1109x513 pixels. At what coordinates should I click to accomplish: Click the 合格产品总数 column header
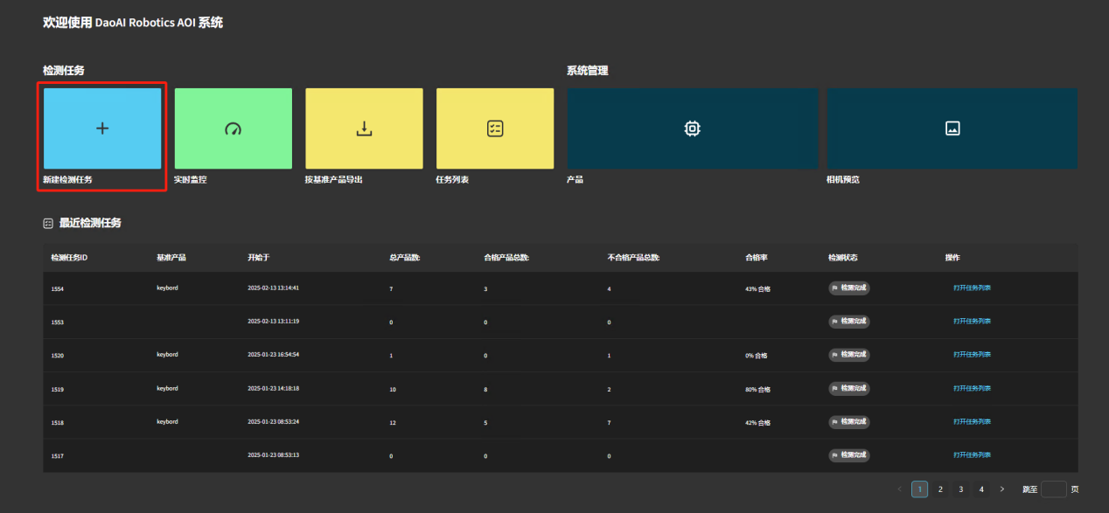[506, 258]
